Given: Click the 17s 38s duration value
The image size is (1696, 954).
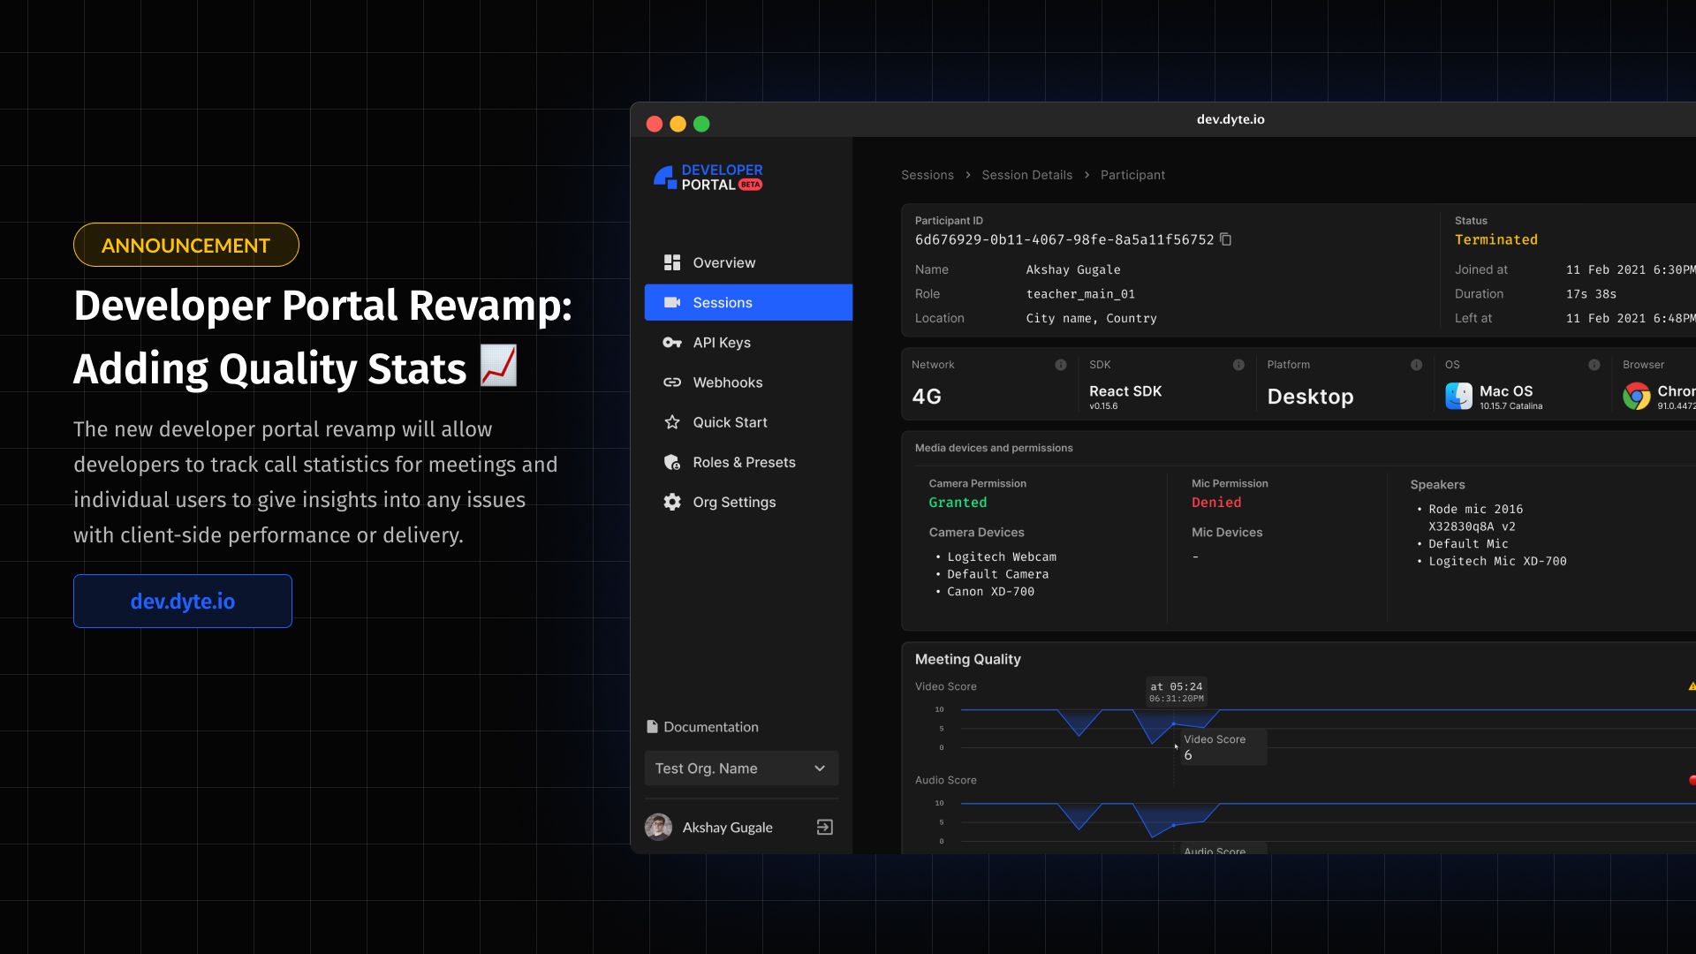Looking at the screenshot, I should coord(1591,294).
